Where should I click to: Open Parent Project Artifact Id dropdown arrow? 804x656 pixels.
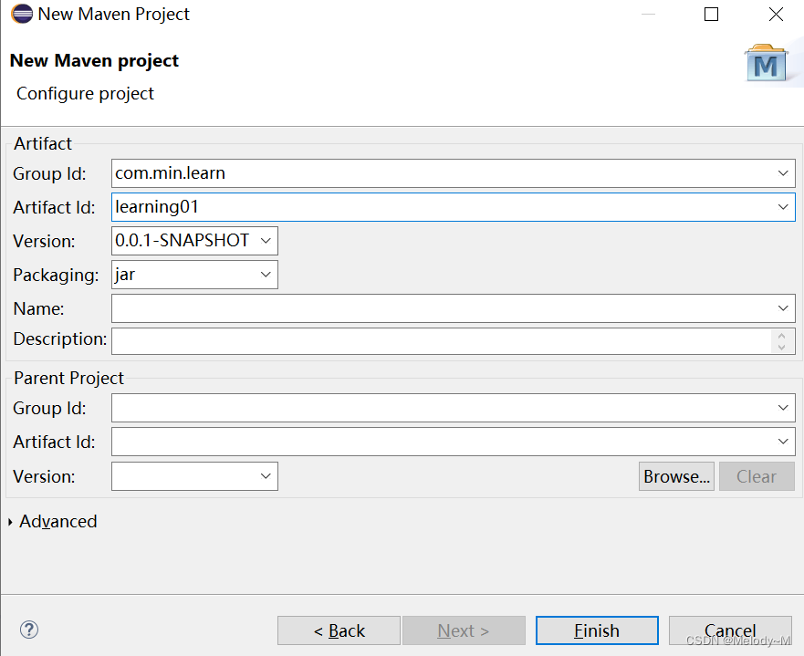click(782, 442)
